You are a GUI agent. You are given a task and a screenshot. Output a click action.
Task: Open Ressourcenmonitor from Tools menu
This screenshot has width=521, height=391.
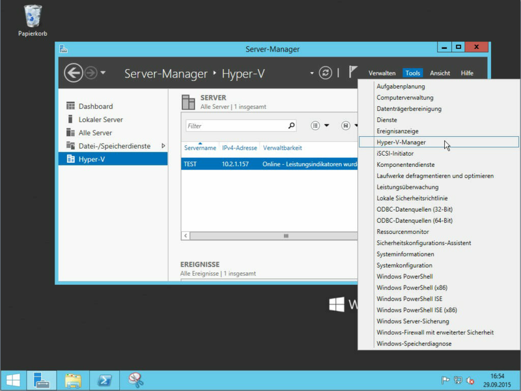(x=438, y=232)
